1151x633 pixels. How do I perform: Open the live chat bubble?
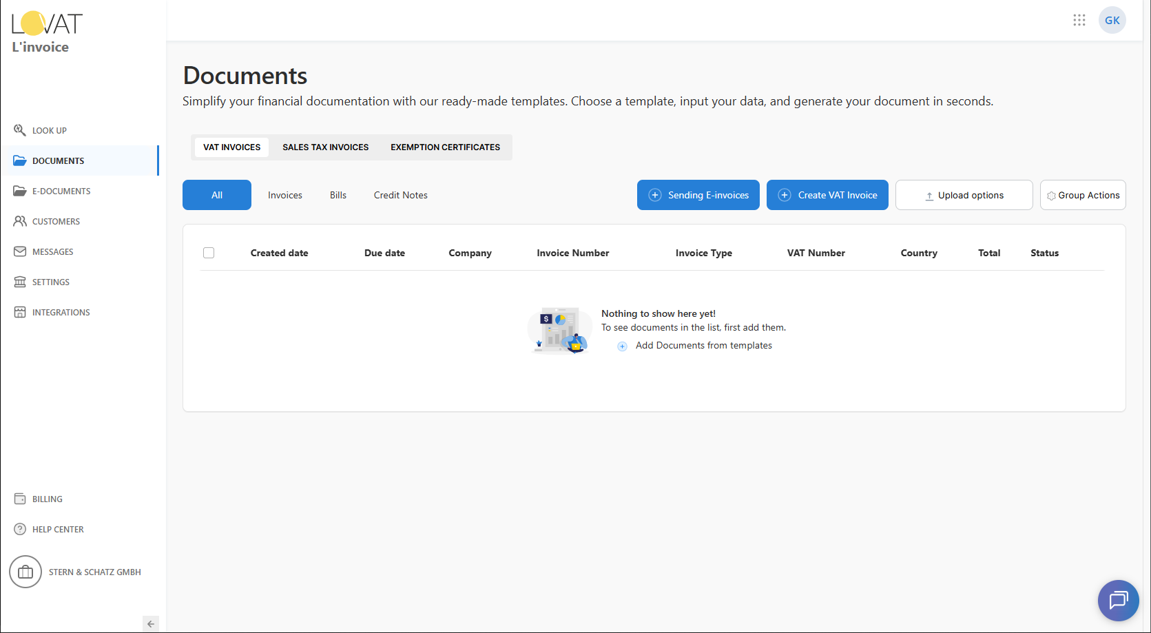pos(1118,600)
